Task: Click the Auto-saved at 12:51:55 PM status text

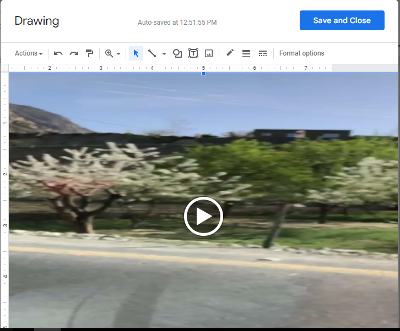Action: pyautogui.click(x=177, y=23)
